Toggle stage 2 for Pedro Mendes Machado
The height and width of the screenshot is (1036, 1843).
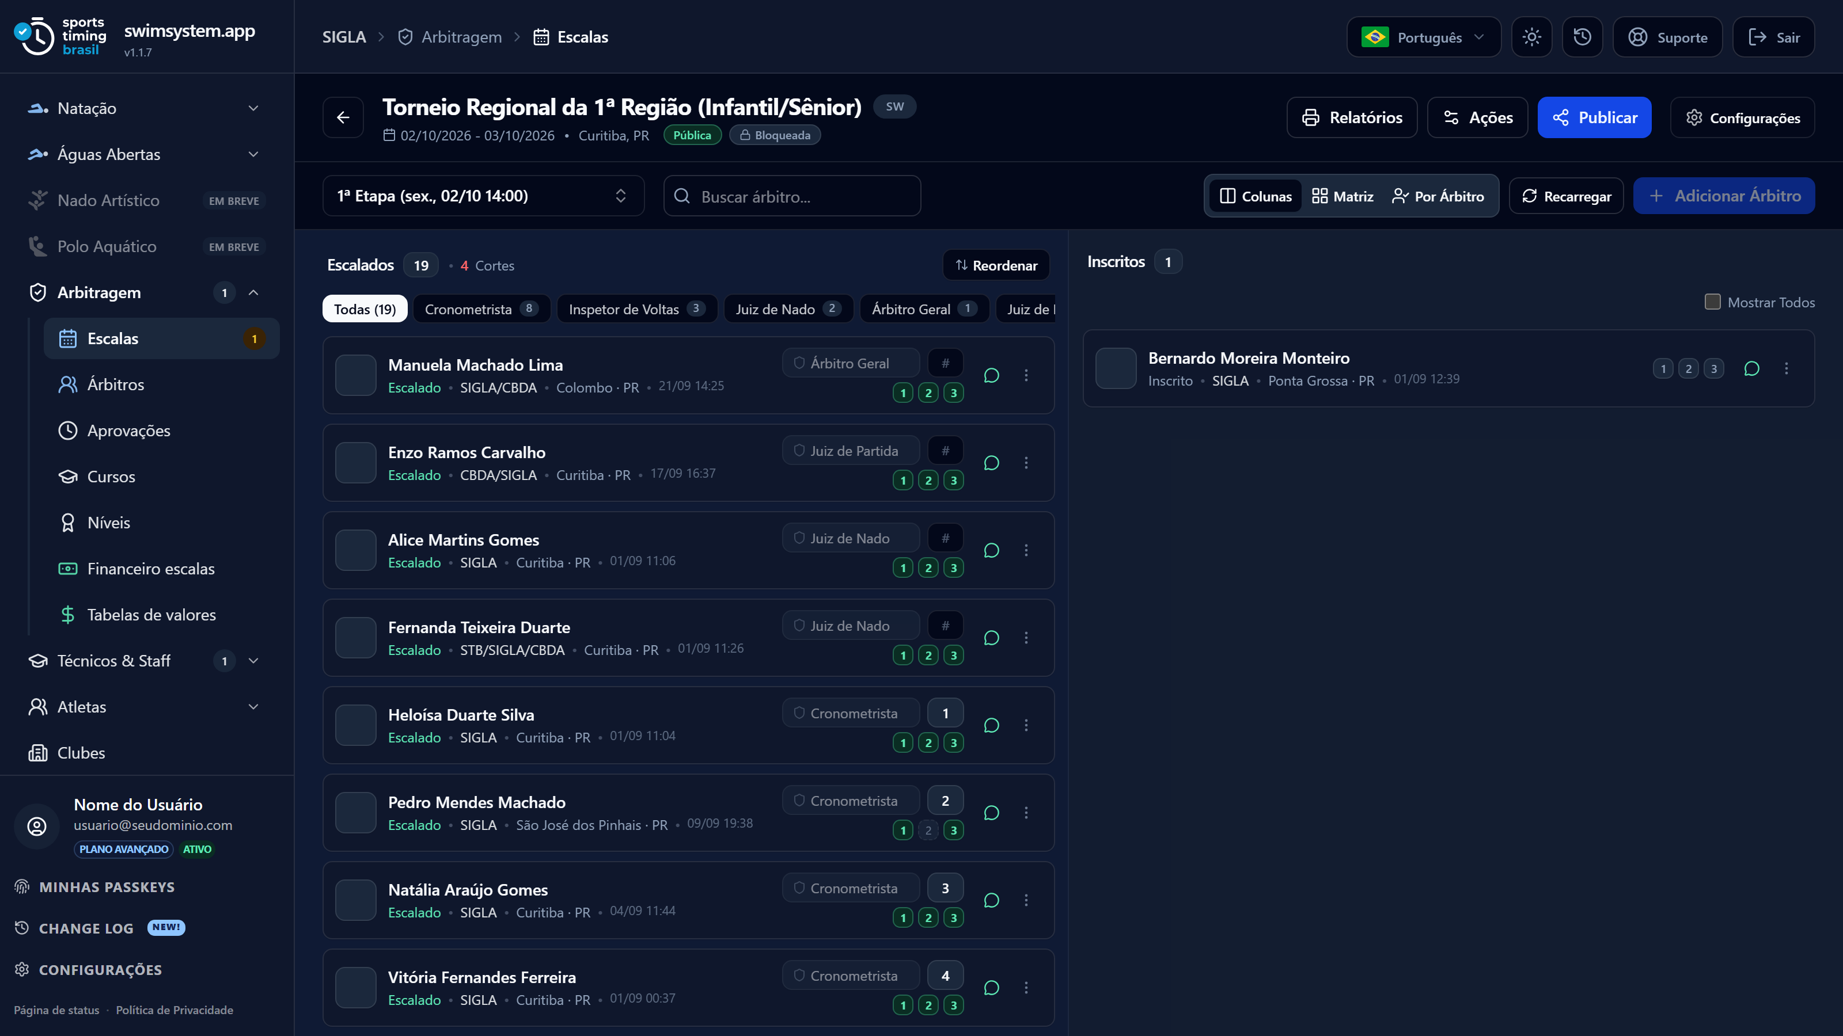928,830
